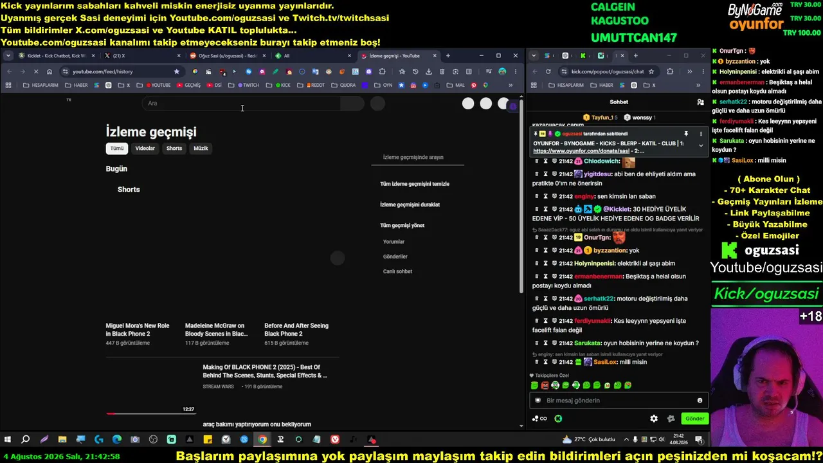Open HABER bookmark folder in YouTube window
Image resolution: width=823 pixels, height=463 pixels.
tap(77, 85)
